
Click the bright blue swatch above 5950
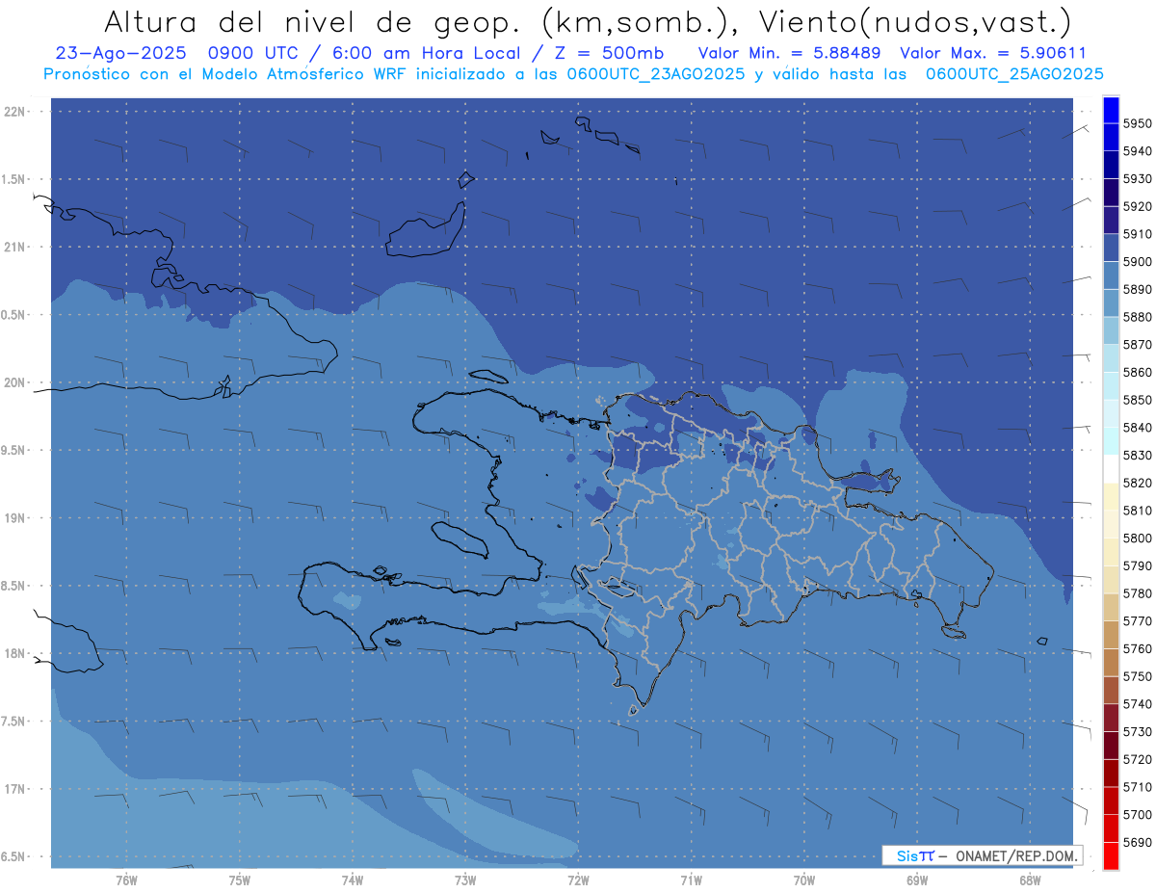tap(1111, 110)
